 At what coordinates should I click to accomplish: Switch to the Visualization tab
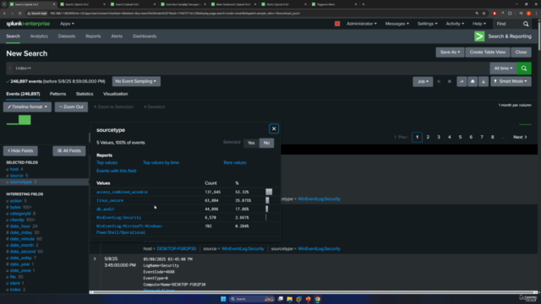tap(115, 94)
